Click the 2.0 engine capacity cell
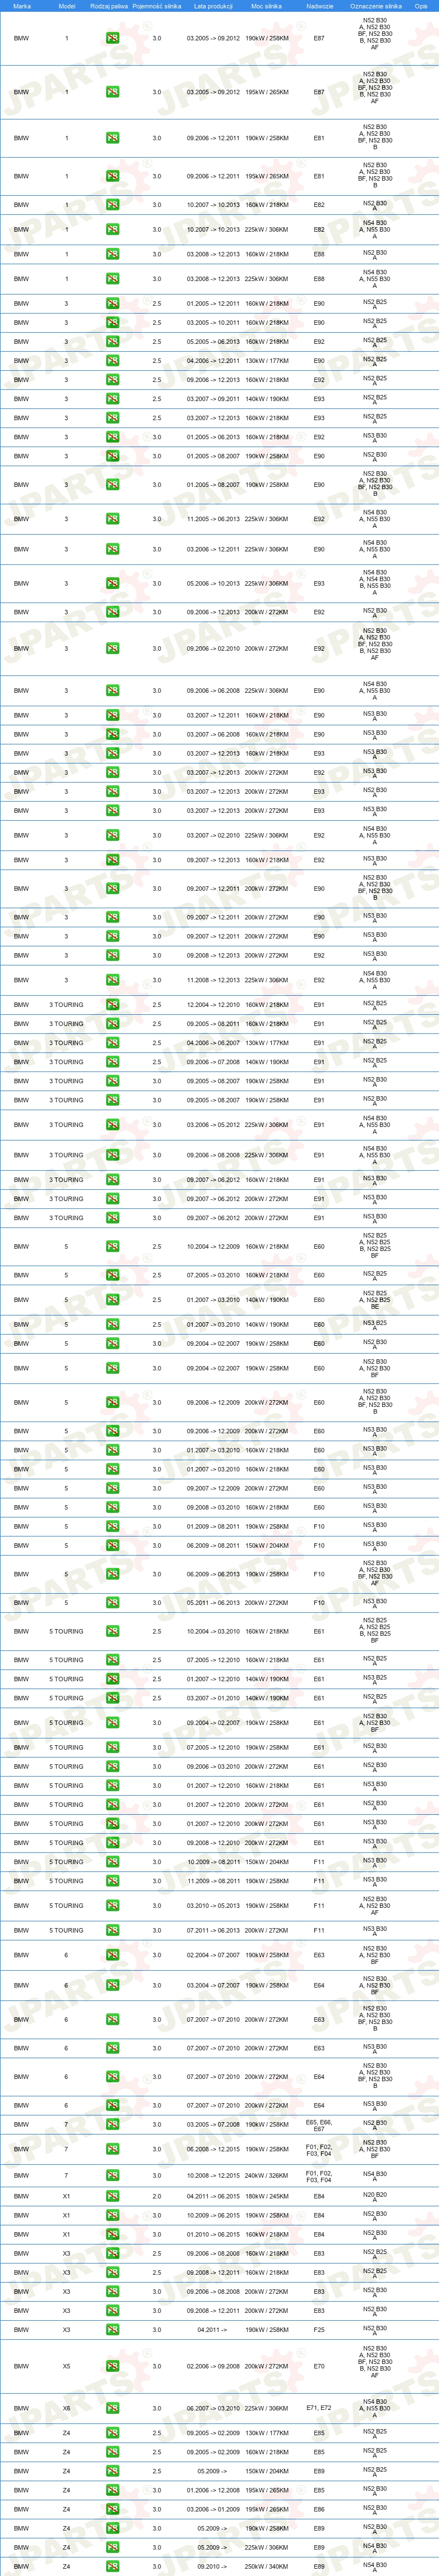 pyautogui.click(x=157, y=2196)
